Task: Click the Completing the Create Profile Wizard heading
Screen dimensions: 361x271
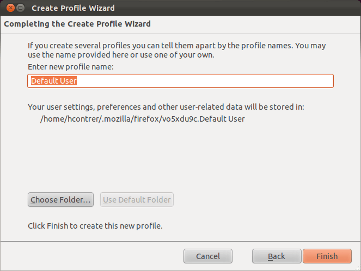Action: click(x=77, y=24)
